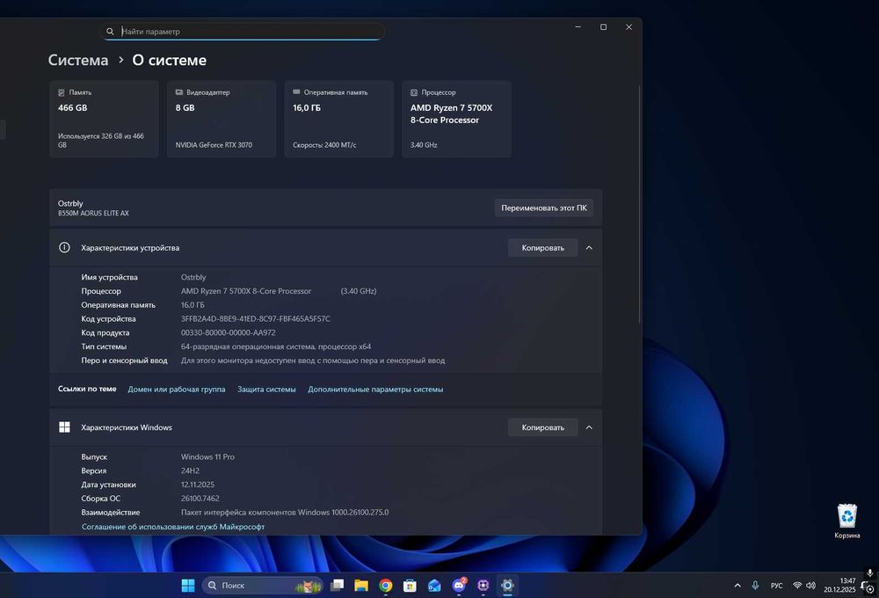This screenshot has height=598, width=879.
Task: Open the Outlook mail taskbar icon
Action: point(434,586)
